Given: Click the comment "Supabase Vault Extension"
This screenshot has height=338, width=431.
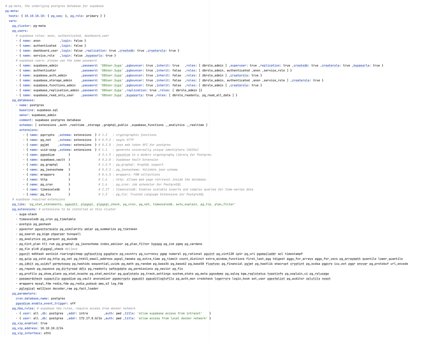Looking at the screenshot, I should pos(137,160).
